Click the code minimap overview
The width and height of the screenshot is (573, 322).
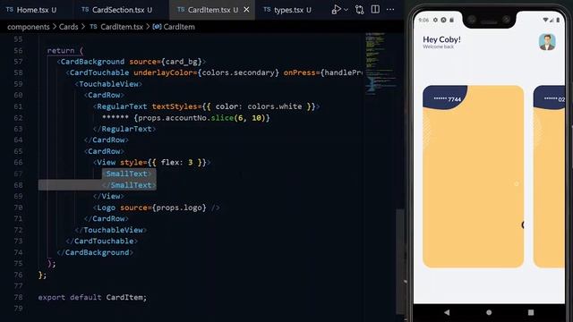click(380, 64)
